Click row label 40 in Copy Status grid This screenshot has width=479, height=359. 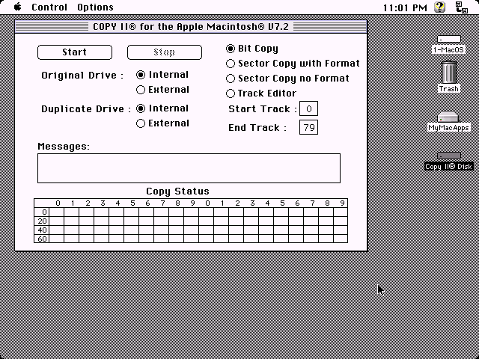42,230
